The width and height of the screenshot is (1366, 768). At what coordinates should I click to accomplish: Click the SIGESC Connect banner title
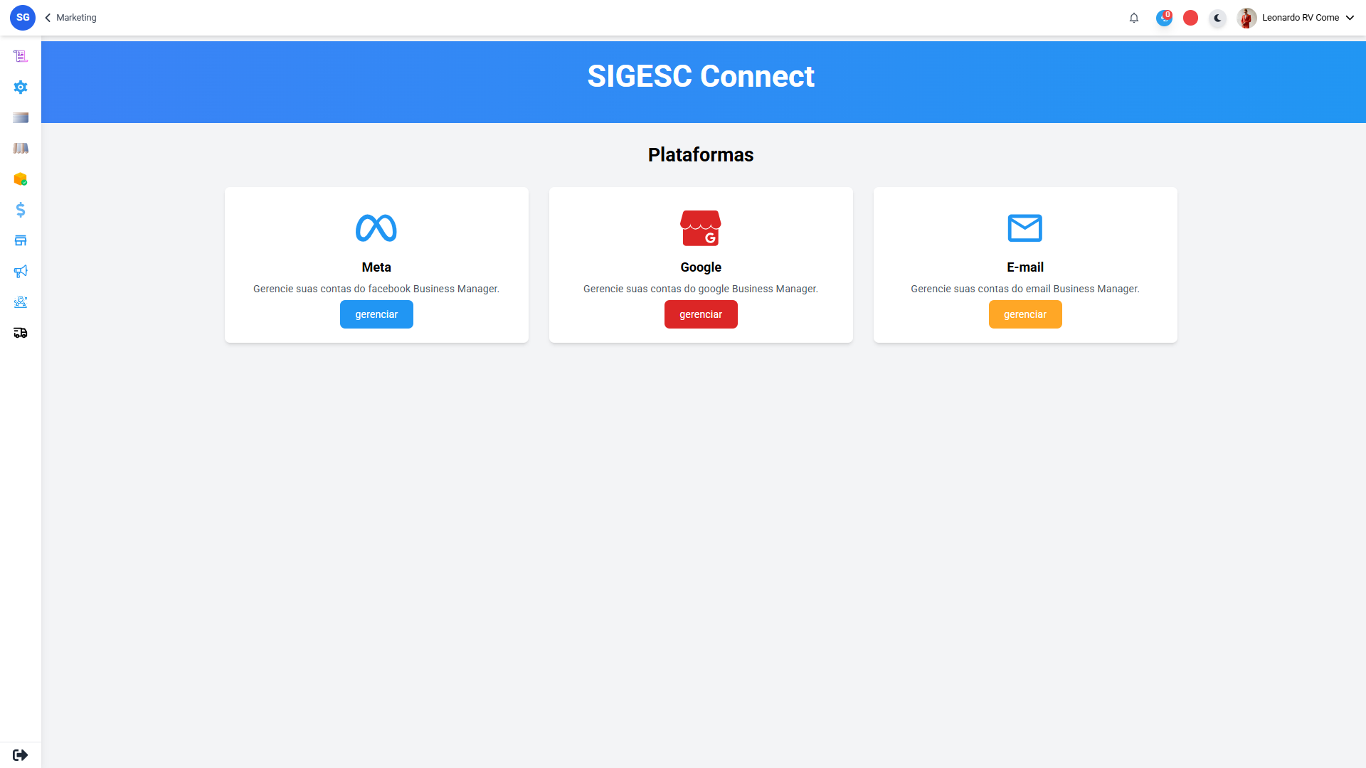pyautogui.click(x=701, y=76)
